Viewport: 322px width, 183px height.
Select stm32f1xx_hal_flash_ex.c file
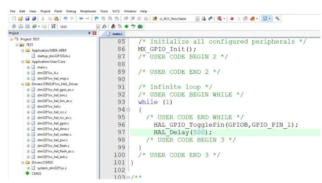coord(56,151)
